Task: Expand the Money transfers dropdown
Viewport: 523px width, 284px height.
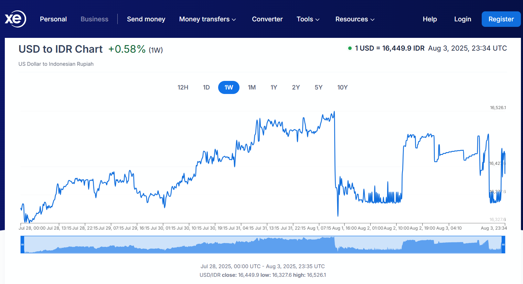Action: tap(207, 19)
